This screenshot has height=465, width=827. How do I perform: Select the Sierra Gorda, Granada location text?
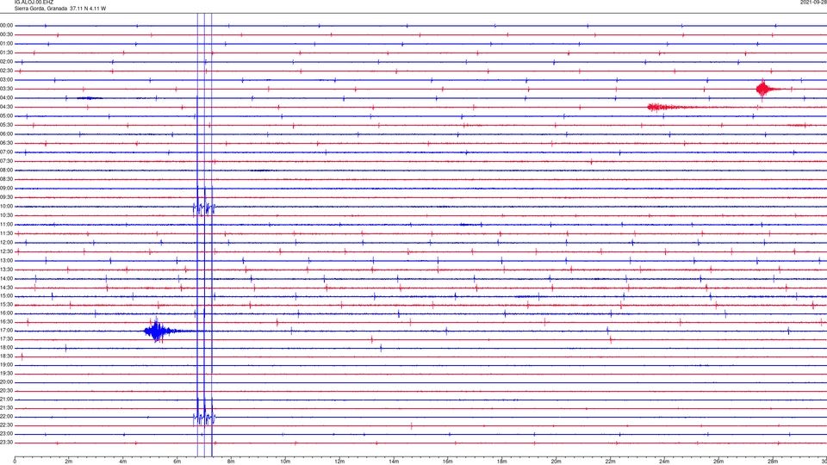(40, 9)
